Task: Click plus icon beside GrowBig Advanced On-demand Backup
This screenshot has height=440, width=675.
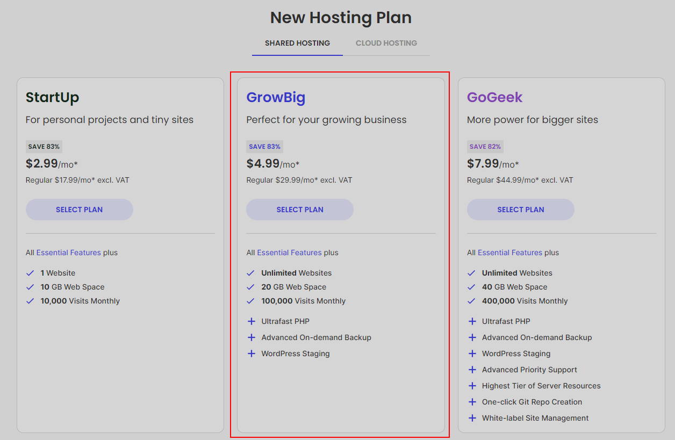Action: point(251,337)
